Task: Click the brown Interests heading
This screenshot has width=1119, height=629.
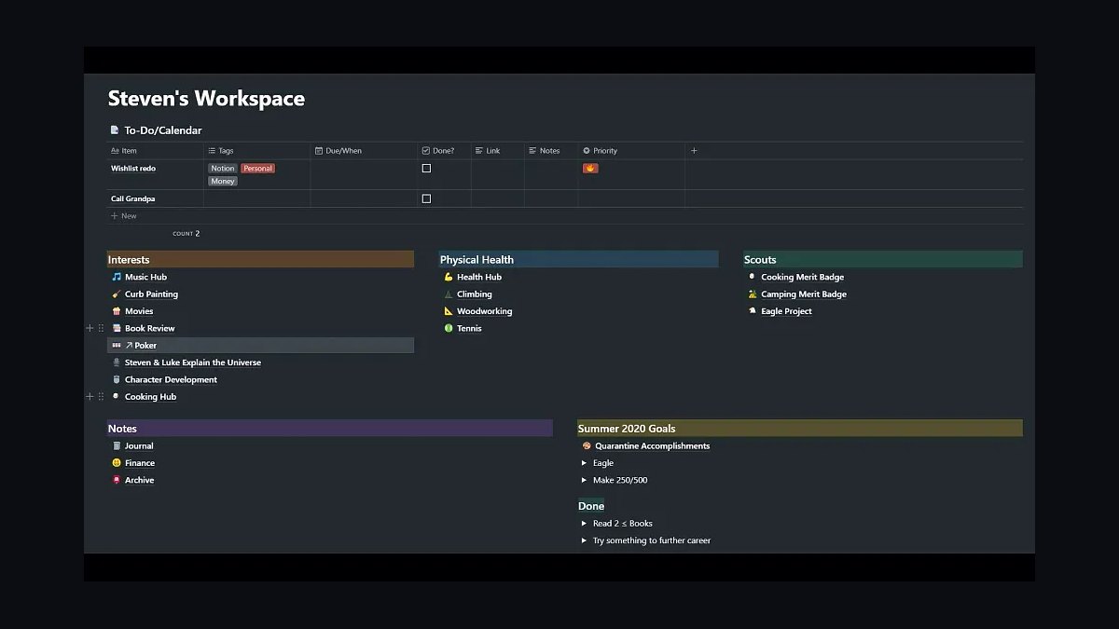Action: pyautogui.click(x=260, y=260)
